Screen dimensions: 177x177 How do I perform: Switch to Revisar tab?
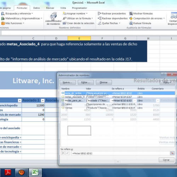coord(50,8)
